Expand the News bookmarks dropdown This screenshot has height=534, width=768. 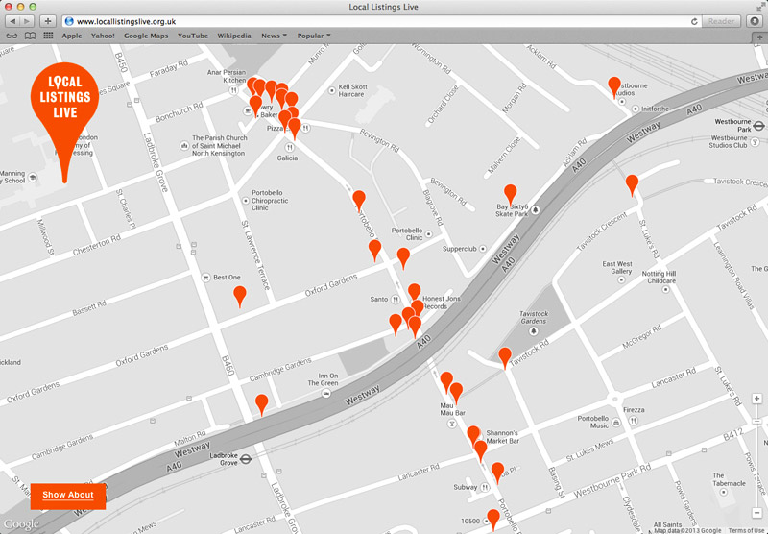coord(274,36)
